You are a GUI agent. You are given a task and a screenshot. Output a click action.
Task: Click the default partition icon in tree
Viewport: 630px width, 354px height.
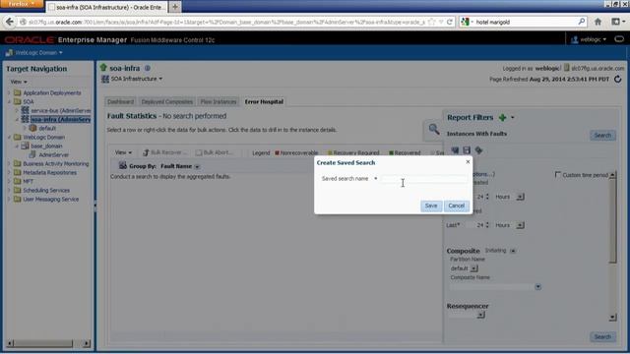pos(32,128)
